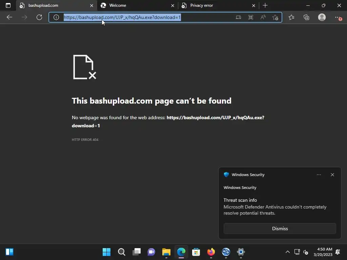This screenshot has width=347, height=260.
Task: Switch to the Welcome tab
Action: (137, 5)
